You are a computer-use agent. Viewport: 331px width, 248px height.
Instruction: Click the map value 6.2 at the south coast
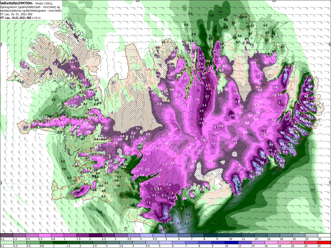pyautogui.click(x=162, y=229)
